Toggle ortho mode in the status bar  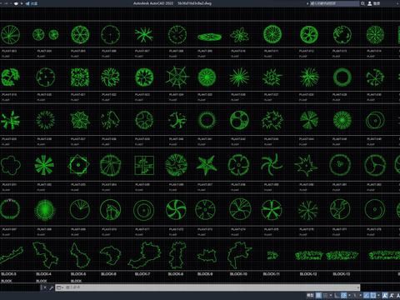coord(337,295)
